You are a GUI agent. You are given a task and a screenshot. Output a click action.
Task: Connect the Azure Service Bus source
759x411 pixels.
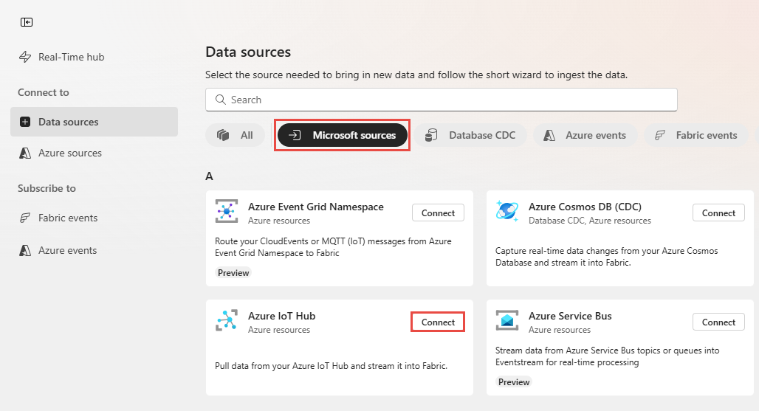click(x=718, y=322)
